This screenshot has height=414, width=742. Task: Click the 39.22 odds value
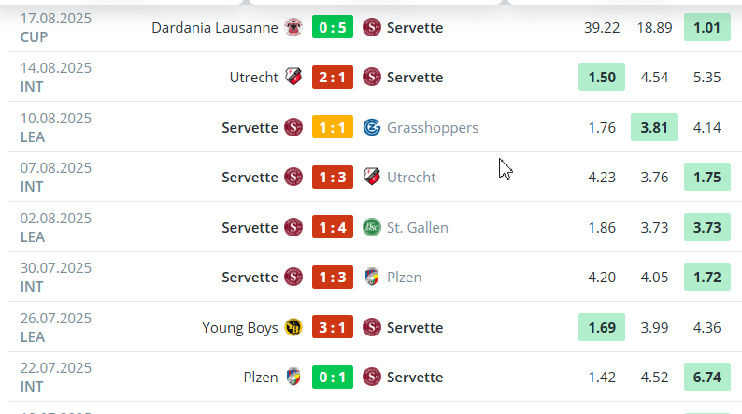tap(601, 27)
